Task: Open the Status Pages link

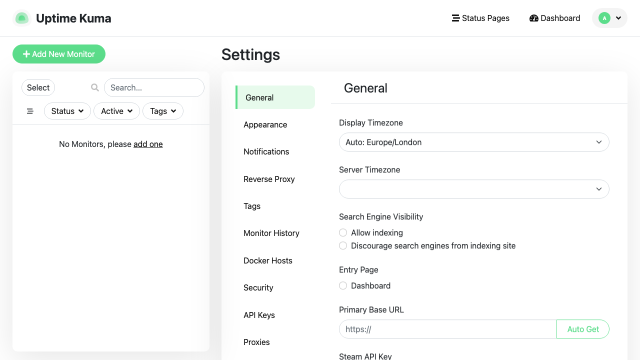Action: point(480,18)
